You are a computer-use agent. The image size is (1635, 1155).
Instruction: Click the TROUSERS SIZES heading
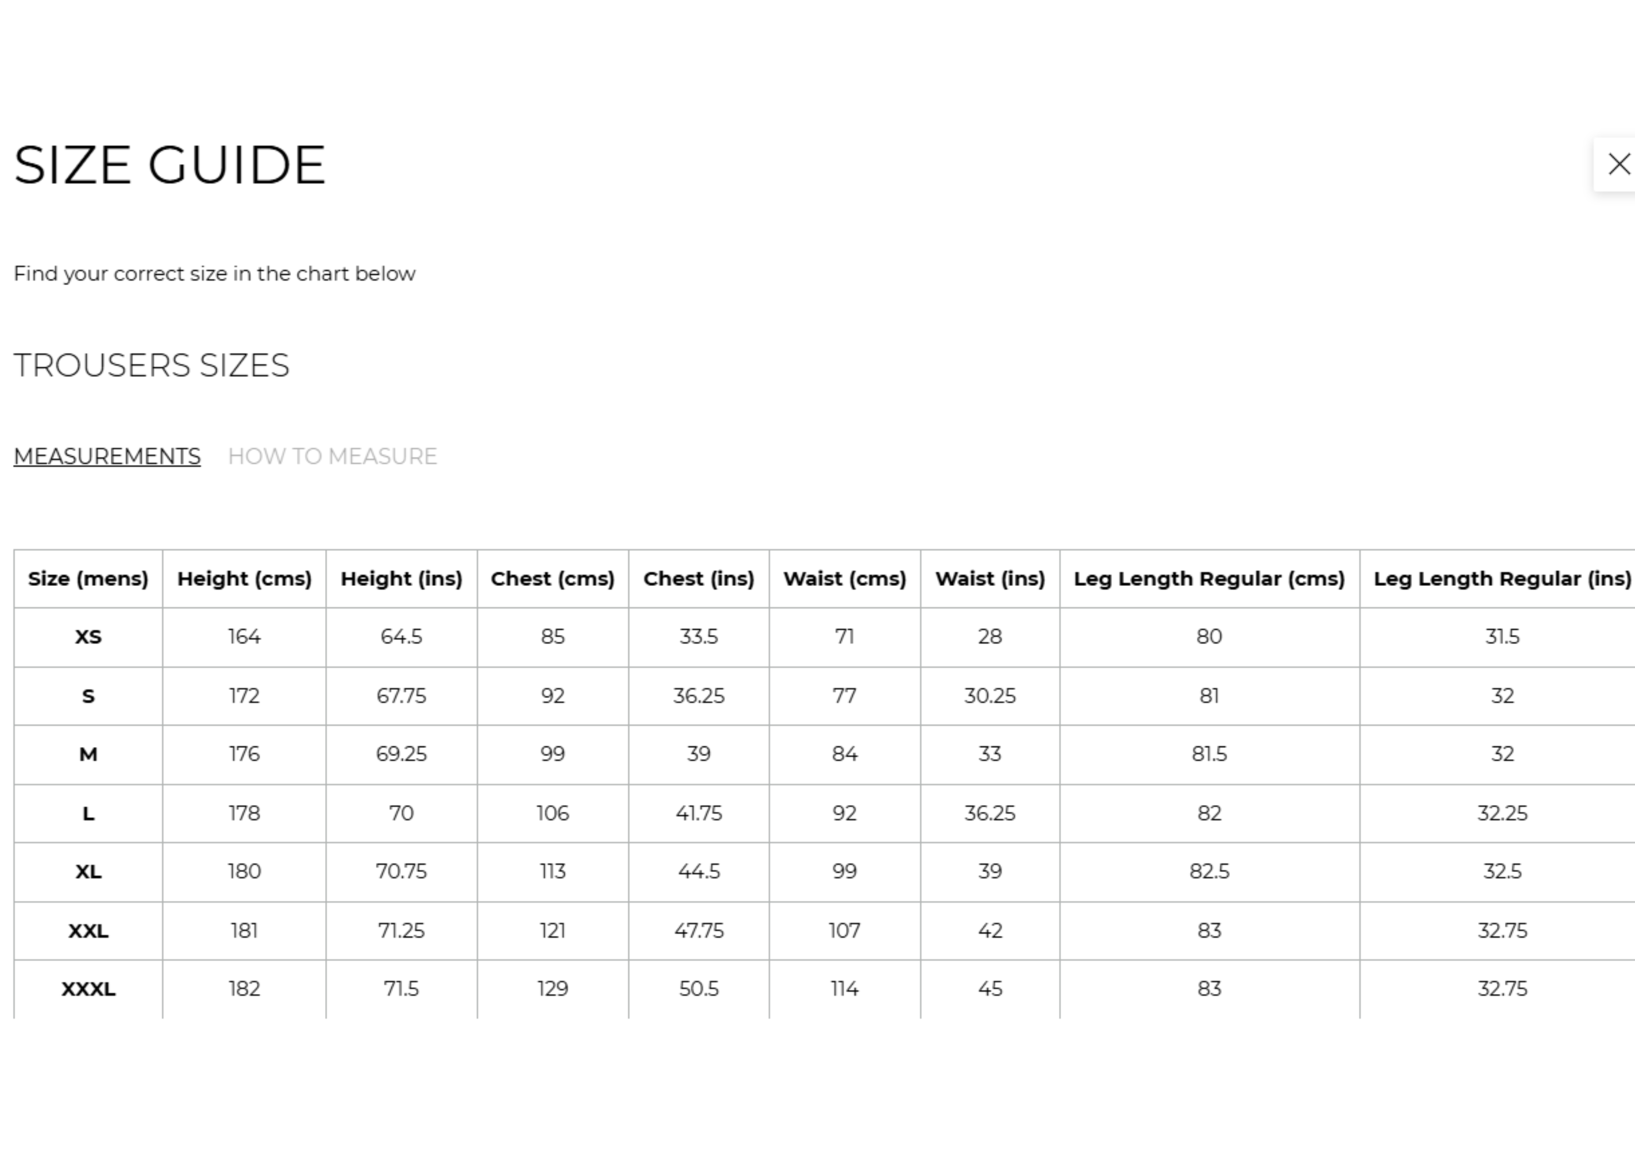(x=152, y=365)
